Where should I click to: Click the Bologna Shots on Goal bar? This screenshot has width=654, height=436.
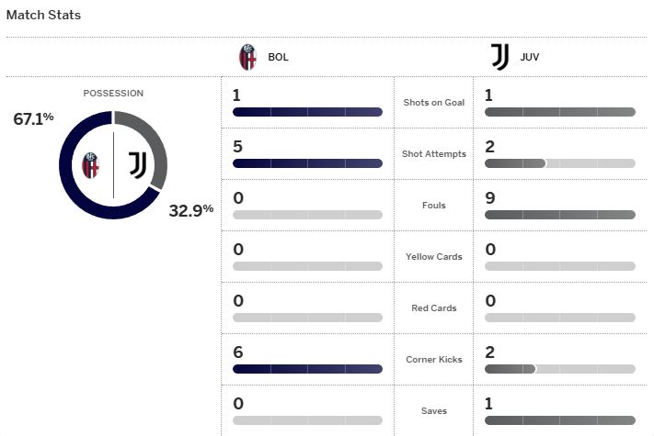pyautogui.click(x=307, y=112)
